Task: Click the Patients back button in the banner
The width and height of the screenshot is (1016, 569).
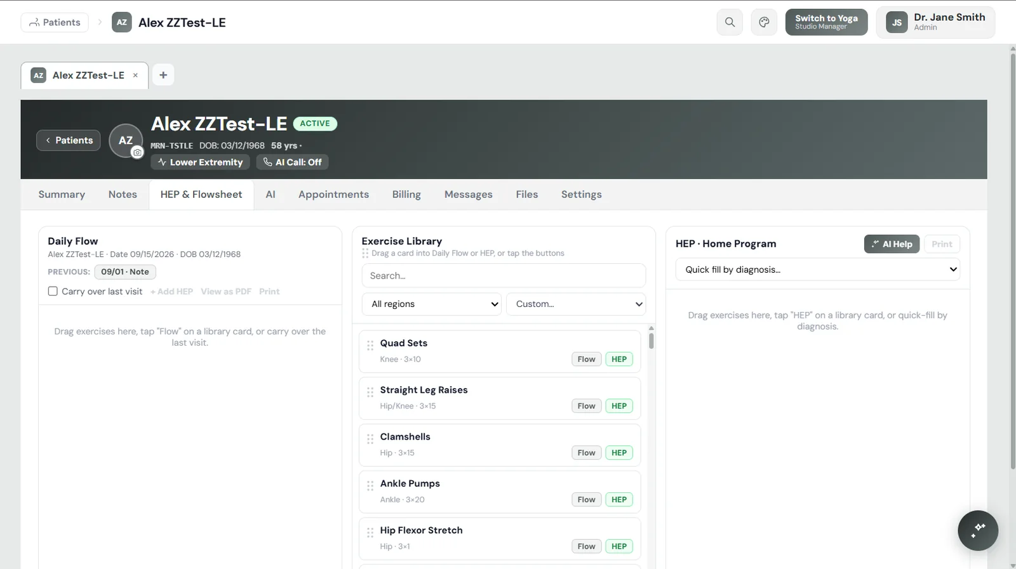Action: [69, 140]
